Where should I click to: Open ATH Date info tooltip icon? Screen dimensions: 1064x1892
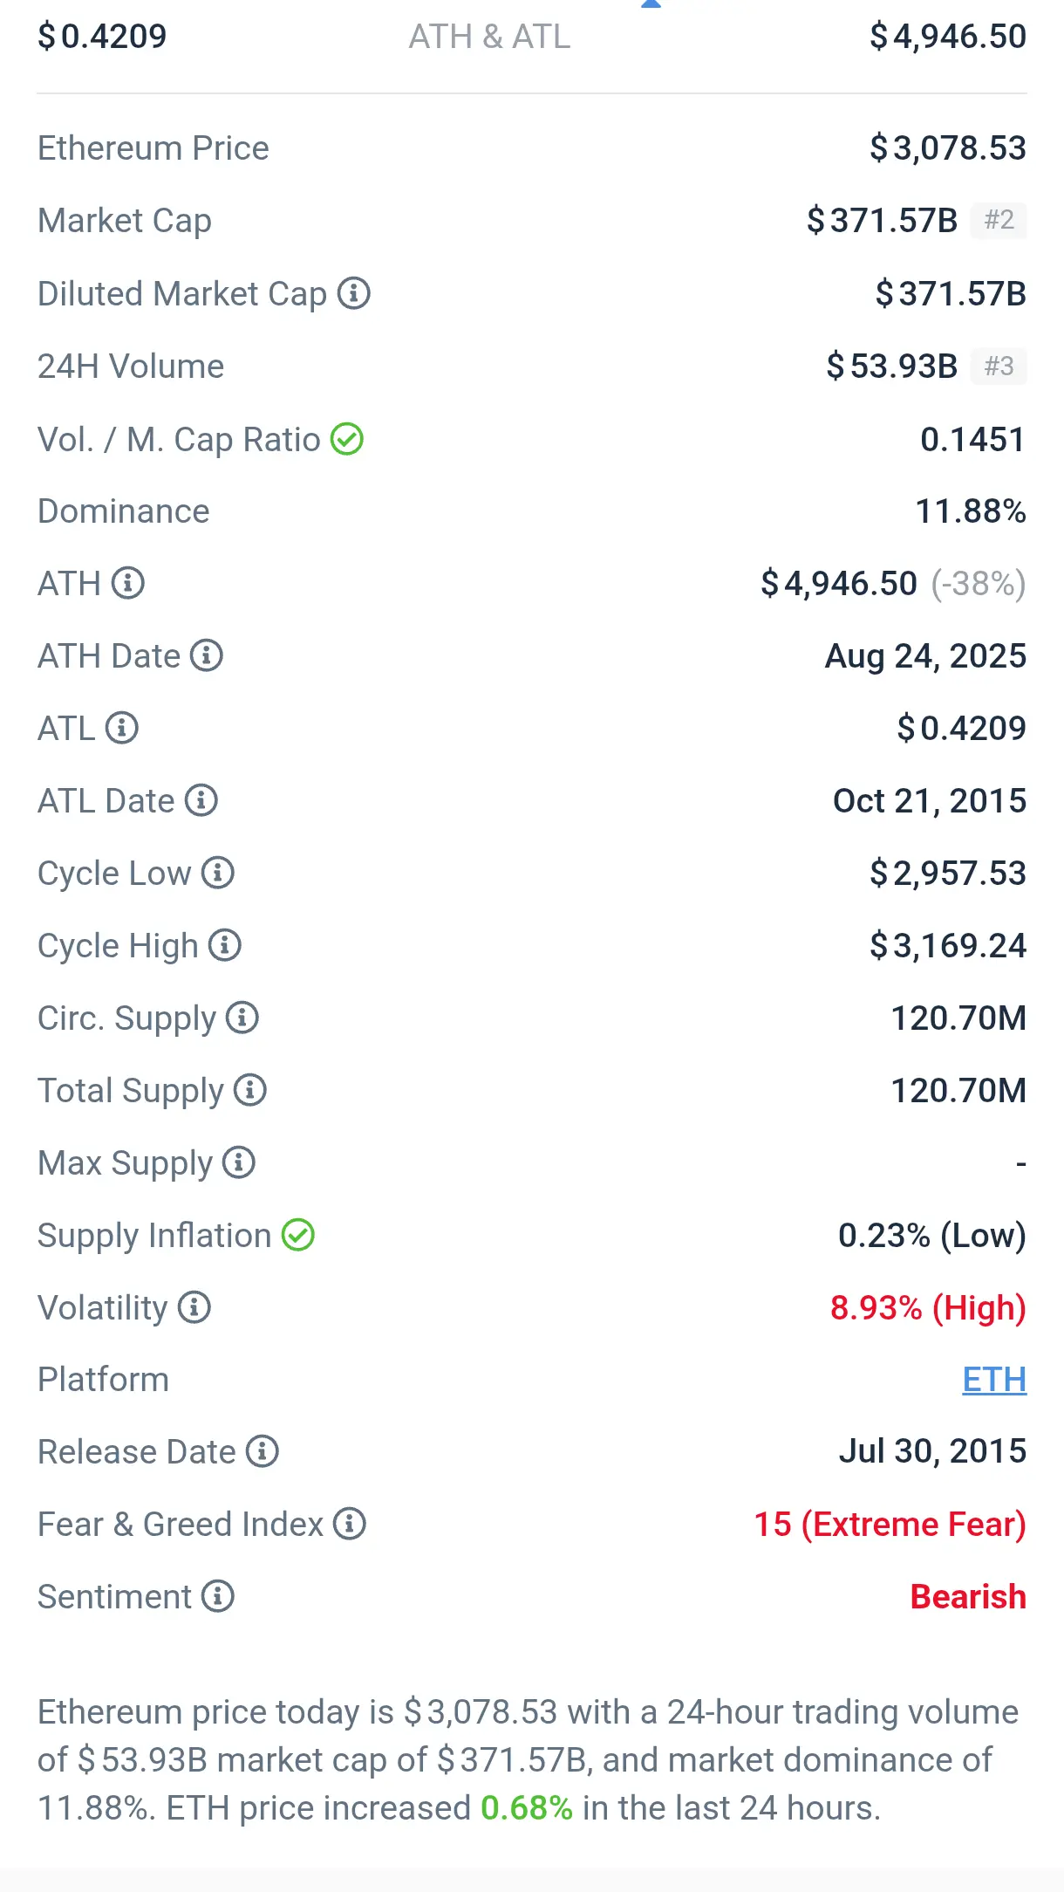(207, 655)
